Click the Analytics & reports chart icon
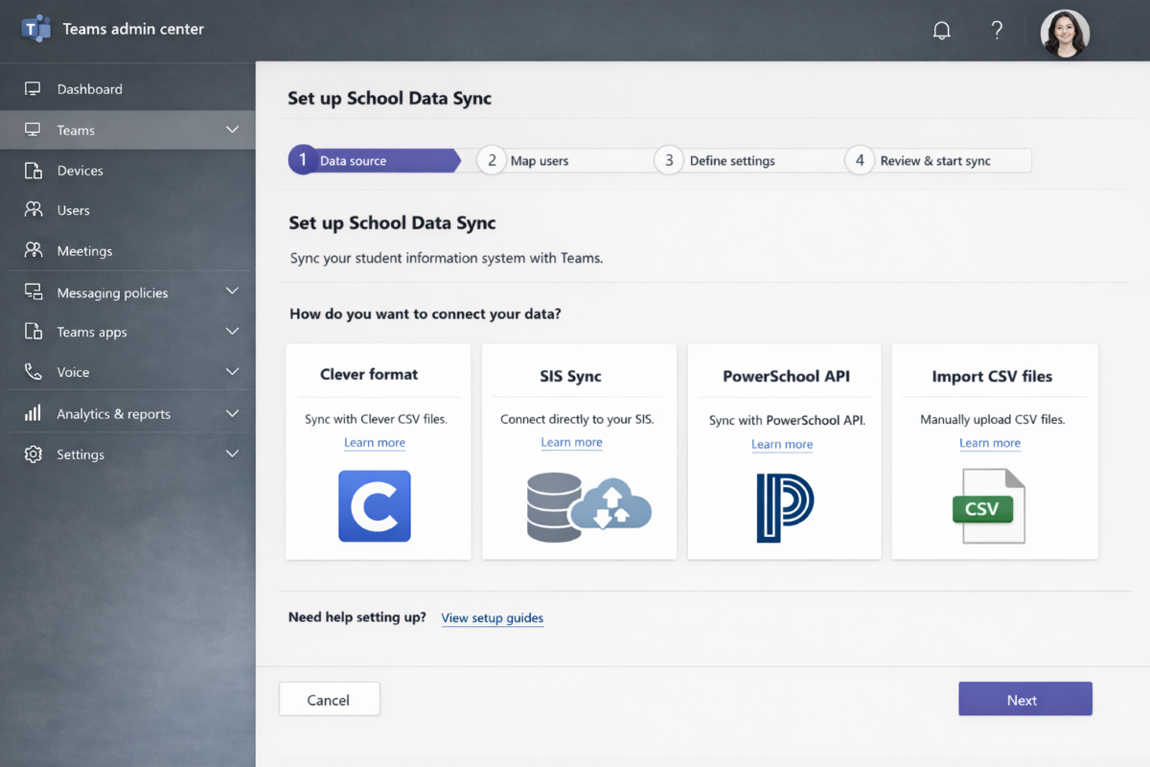Screen dimensions: 1150x767 33,413
